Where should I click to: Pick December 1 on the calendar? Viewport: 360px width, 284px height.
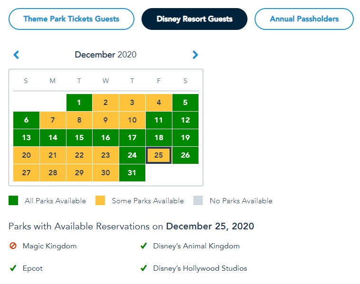pyautogui.click(x=79, y=103)
